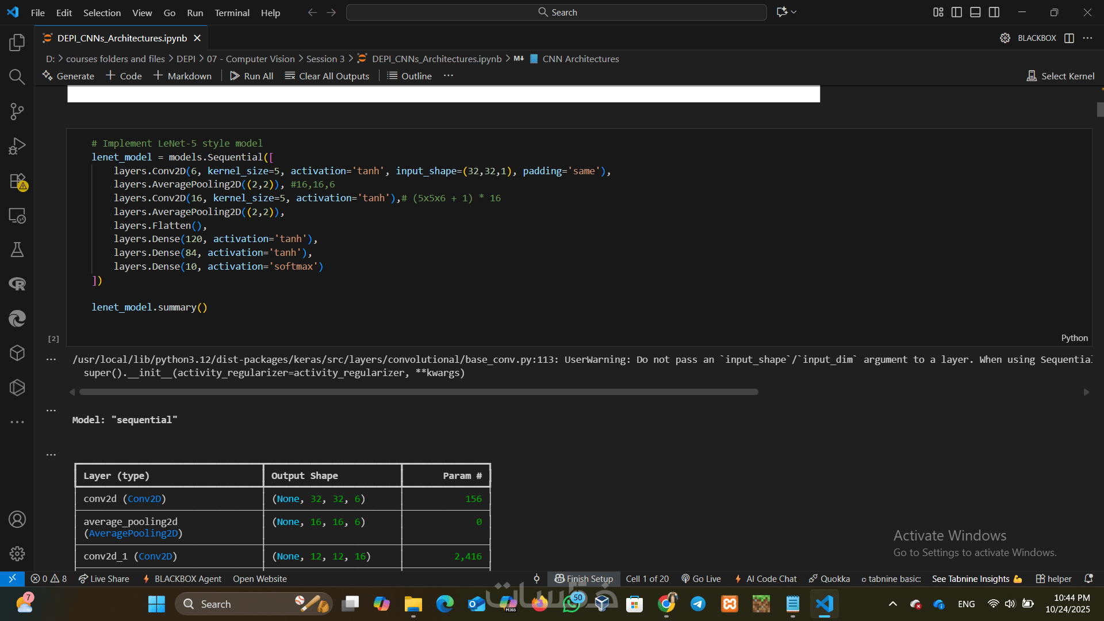Open the Copilot chat dropdown arrow
This screenshot has width=1104, height=621.
[794, 12]
